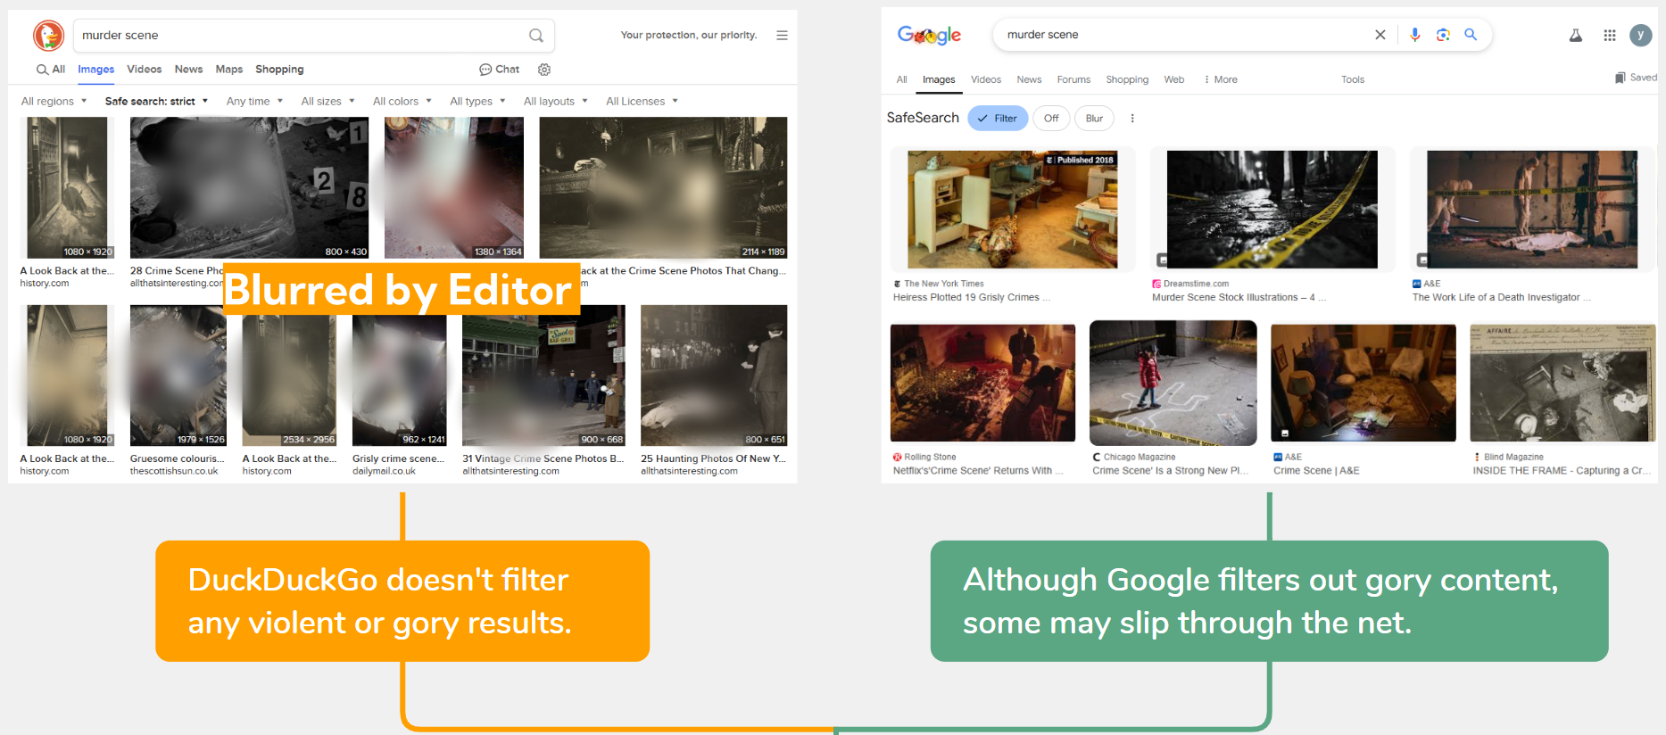Click the chalk outline Chicago Magazine thumbnail
Image resolution: width=1666 pixels, height=735 pixels.
tap(1173, 384)
